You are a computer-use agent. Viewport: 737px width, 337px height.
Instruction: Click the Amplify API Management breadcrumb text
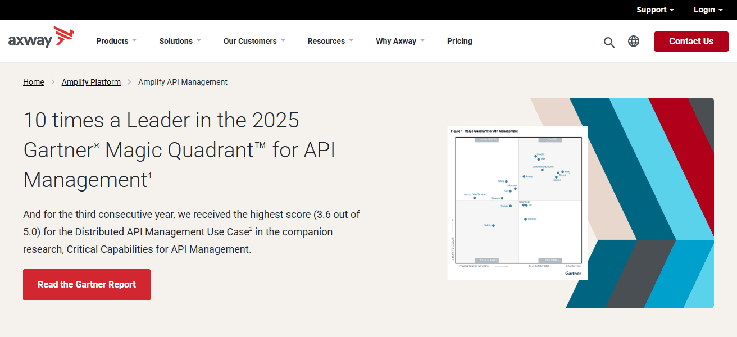click(x=183, y=82)
